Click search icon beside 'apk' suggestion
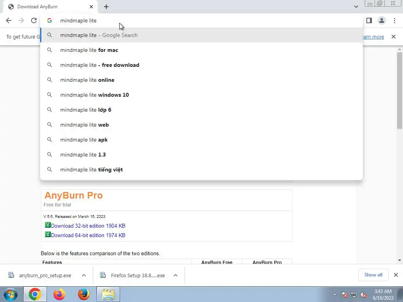Screen dimensions: 403x302 tap(50, 140)
